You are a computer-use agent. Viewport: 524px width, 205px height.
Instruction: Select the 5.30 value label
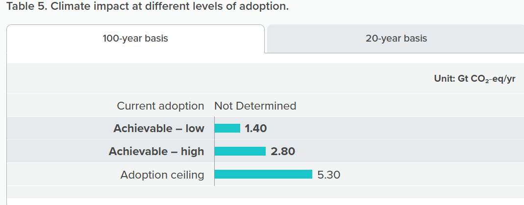[x=328, y=175]
